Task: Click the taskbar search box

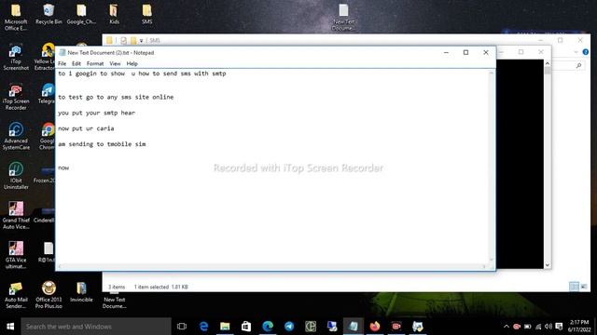Action: pyautogui.click(x=96, y=327)
